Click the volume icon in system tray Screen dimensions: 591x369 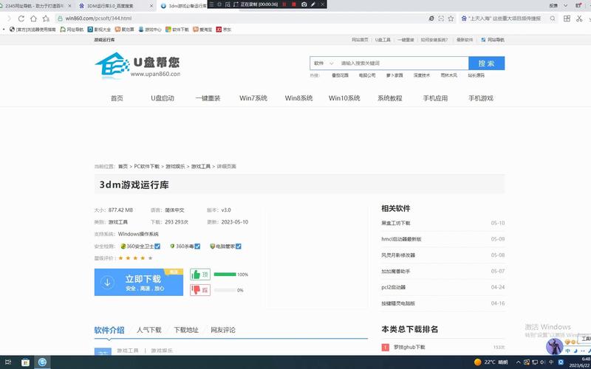(x=543, y=362)
